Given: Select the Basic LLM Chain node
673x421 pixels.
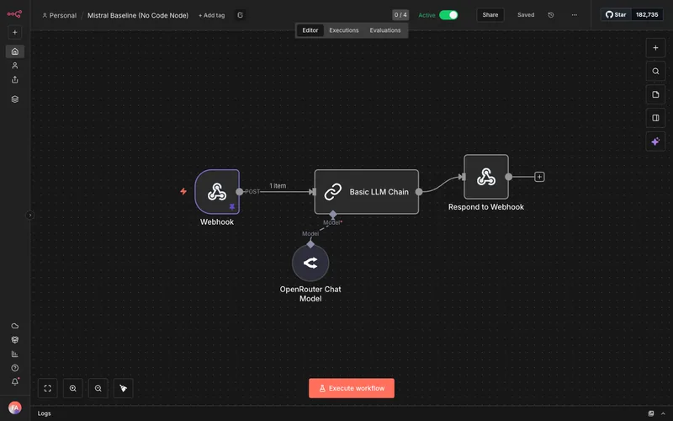Looking at the screenshot, I should [367, 192].
